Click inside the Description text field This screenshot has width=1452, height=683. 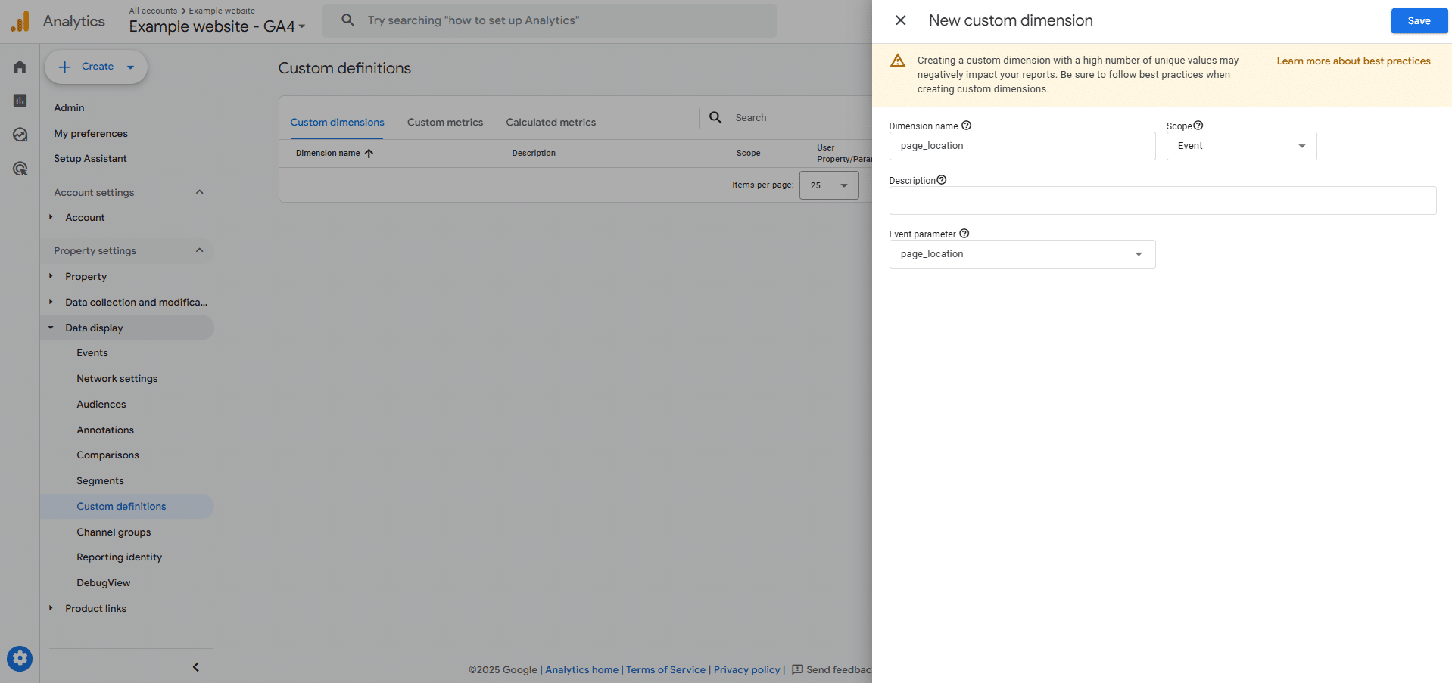(x=1162, y=200)
